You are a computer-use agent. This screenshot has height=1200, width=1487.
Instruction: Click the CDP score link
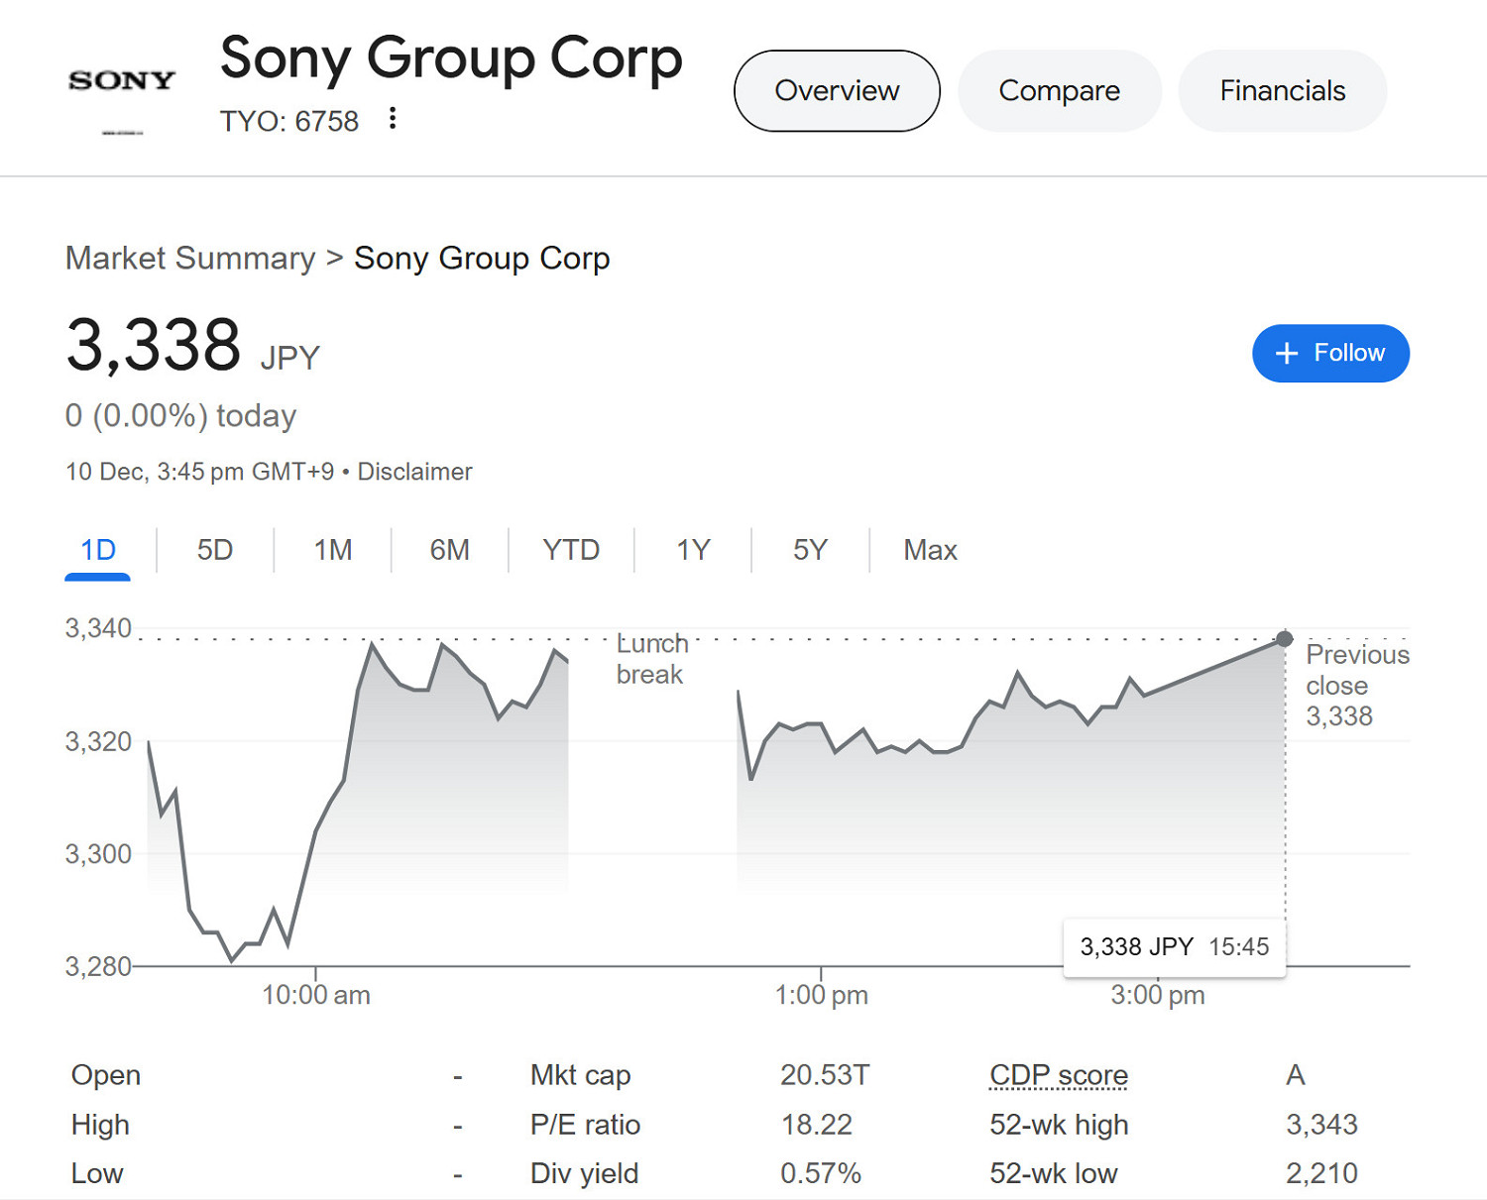1059,1075
